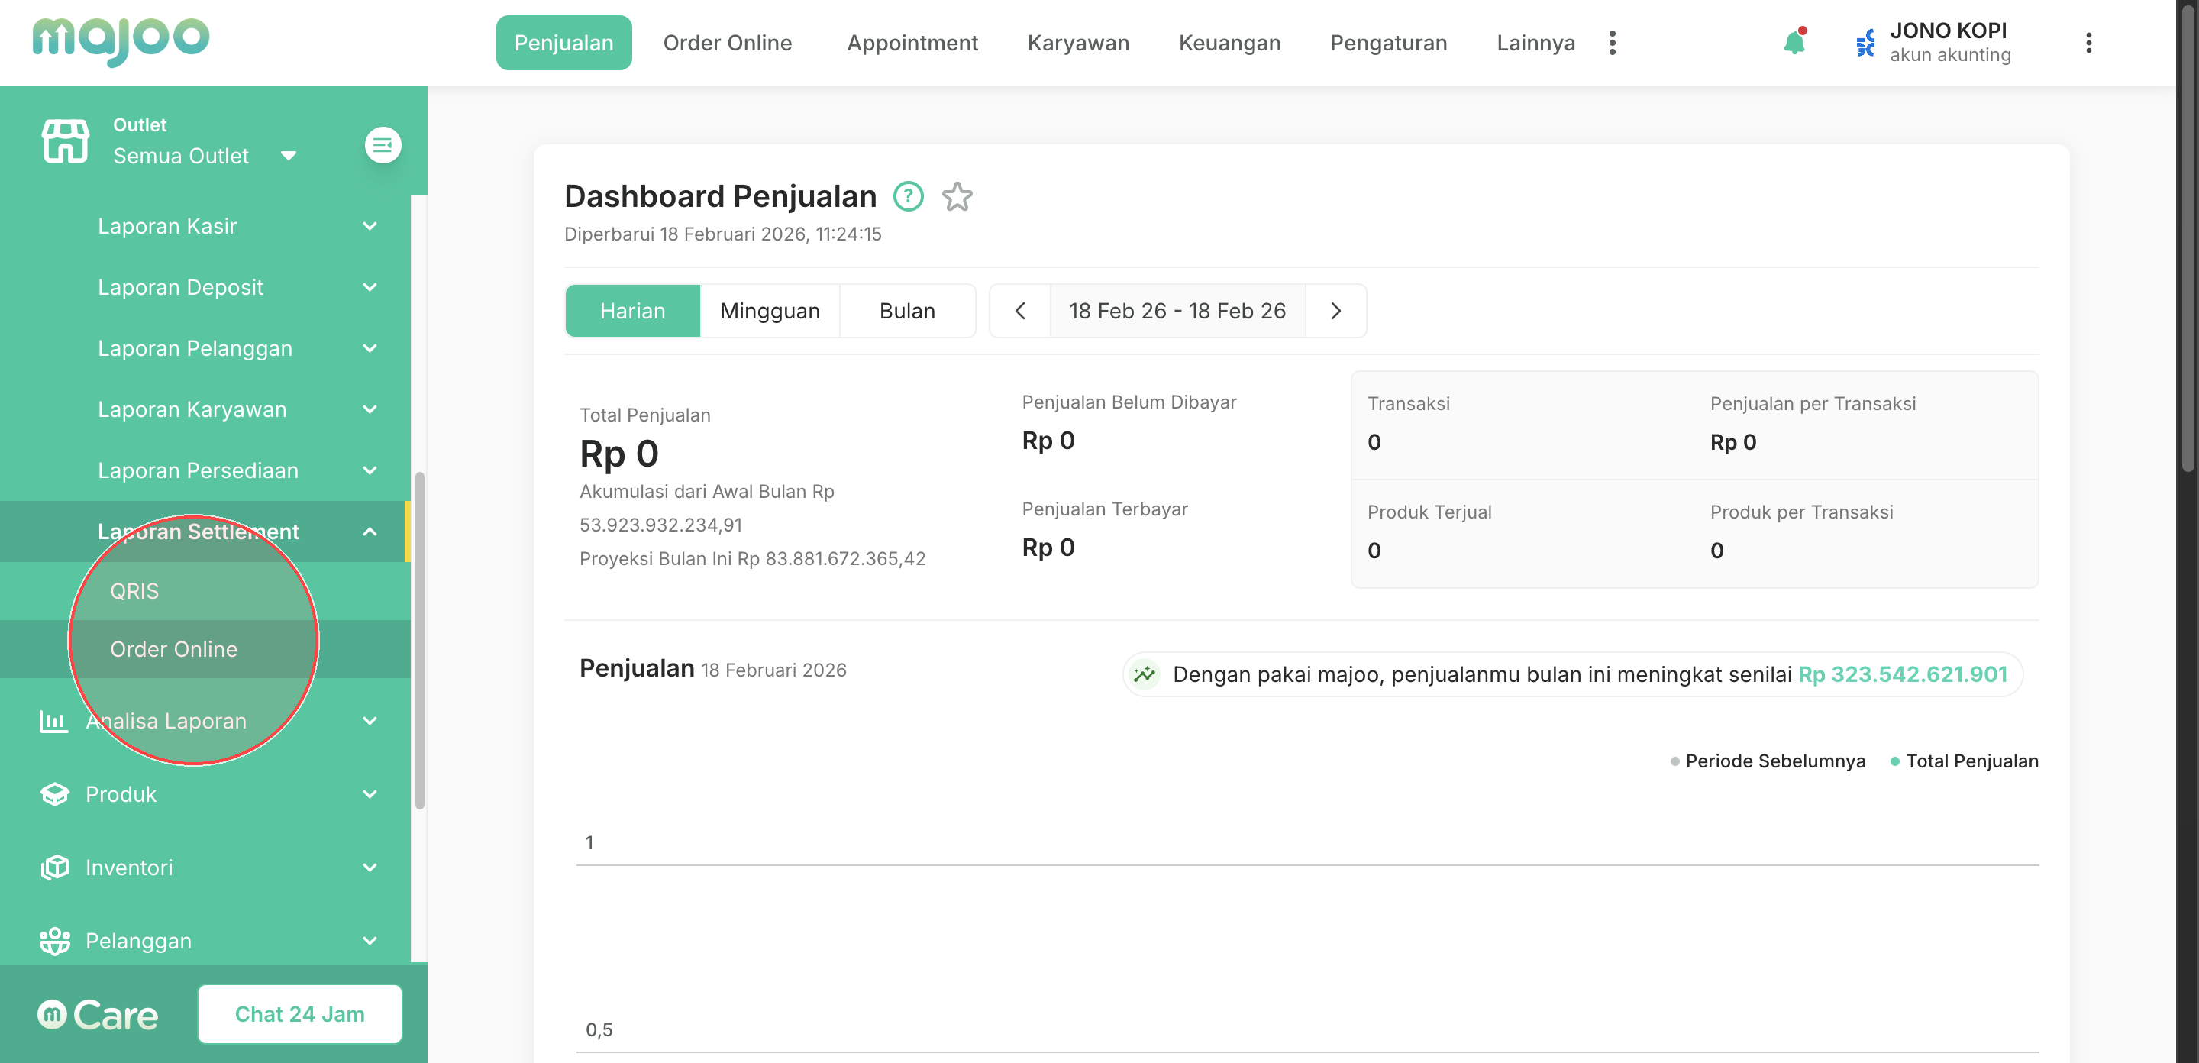The image size is (2199, 1063).
Task: Collapse sidebar with round menu icon
Action: (383, 145)
